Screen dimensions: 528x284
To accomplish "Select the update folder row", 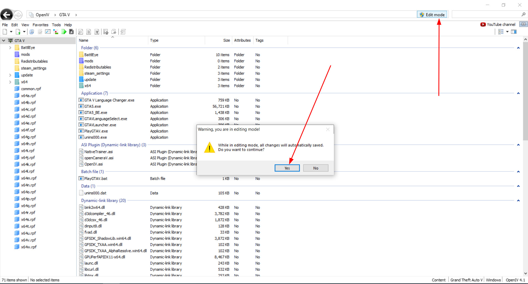I will point(169,80).
